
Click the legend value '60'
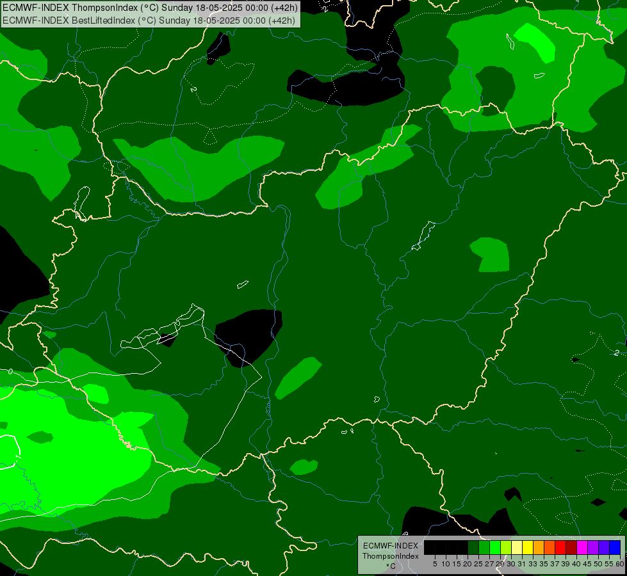tap(619, 564)
